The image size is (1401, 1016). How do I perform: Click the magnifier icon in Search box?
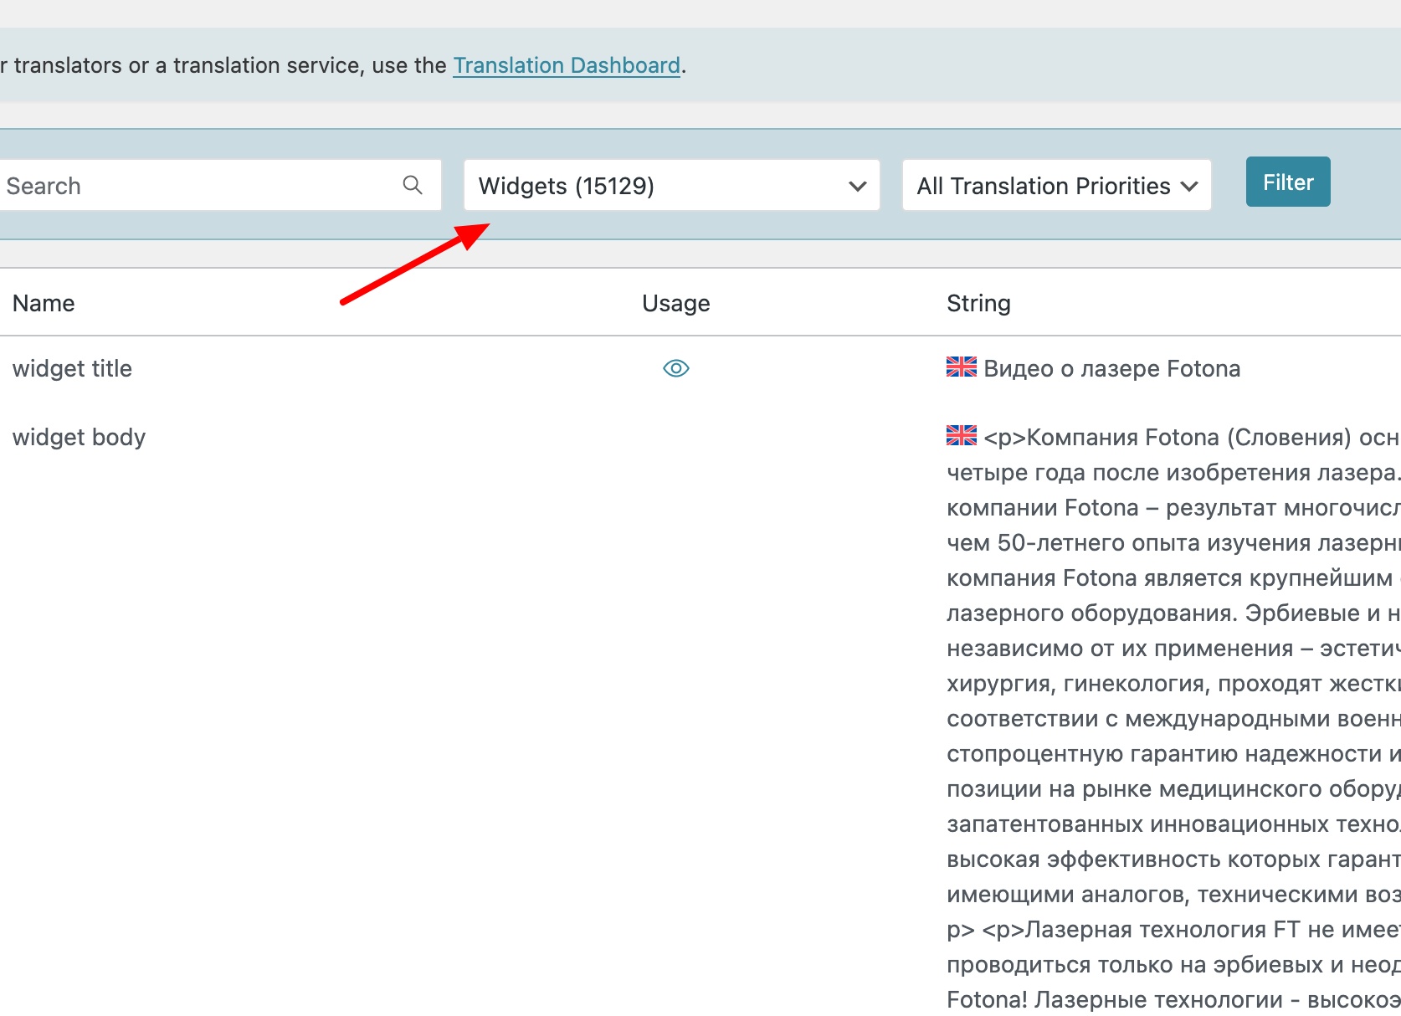(x=413, y=185)
